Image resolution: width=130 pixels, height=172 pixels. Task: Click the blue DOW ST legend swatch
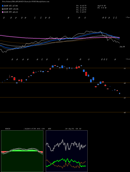point(3,6)
